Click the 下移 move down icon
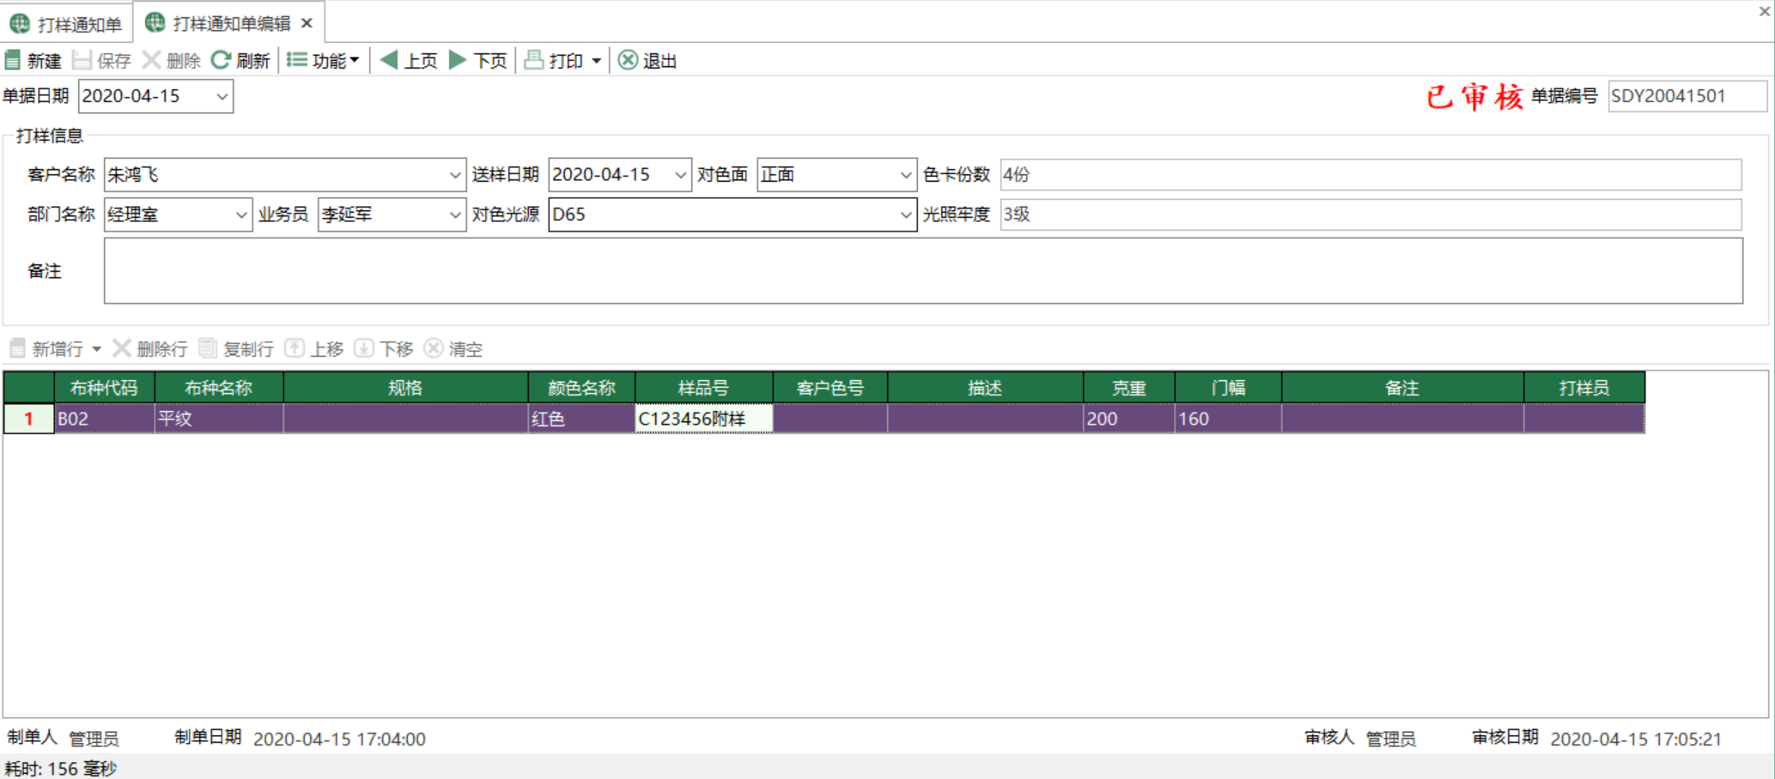Image resolution: width=1775 pixels, height=779 pixels. (x=364, y=348)
